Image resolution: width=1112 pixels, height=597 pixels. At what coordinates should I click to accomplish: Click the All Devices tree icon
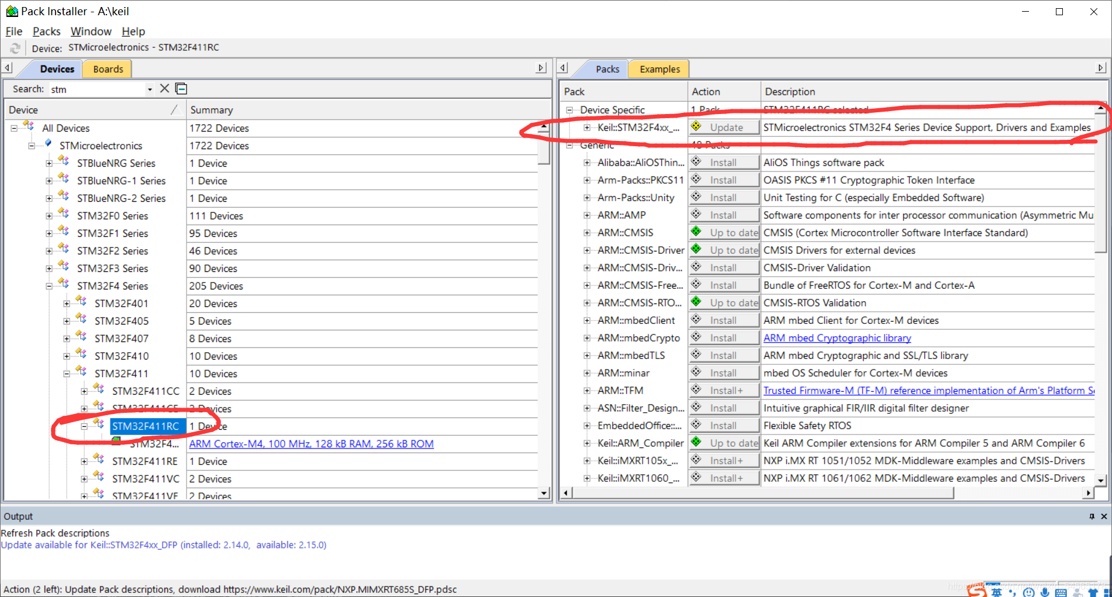[x=28, y=126]
